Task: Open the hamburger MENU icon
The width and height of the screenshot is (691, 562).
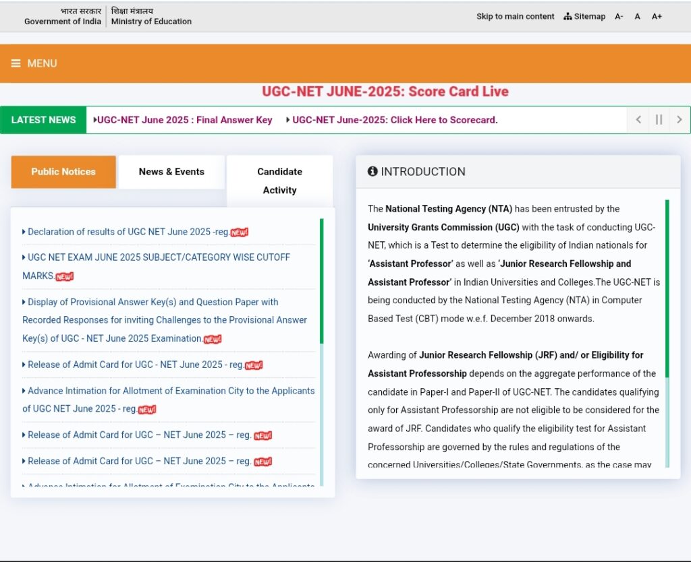Action: point(16,63)
